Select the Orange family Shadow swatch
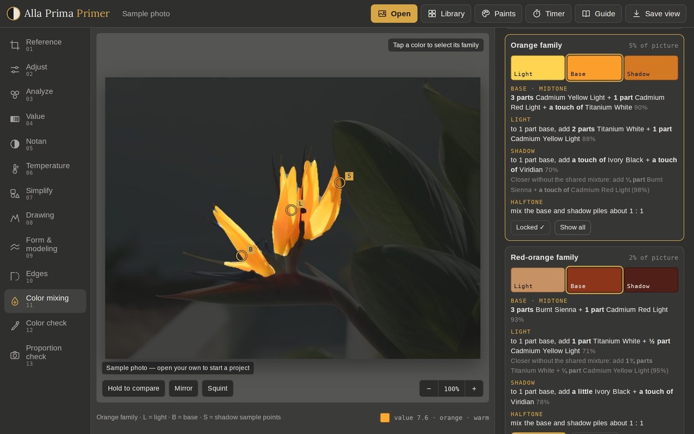 [651, 67]
